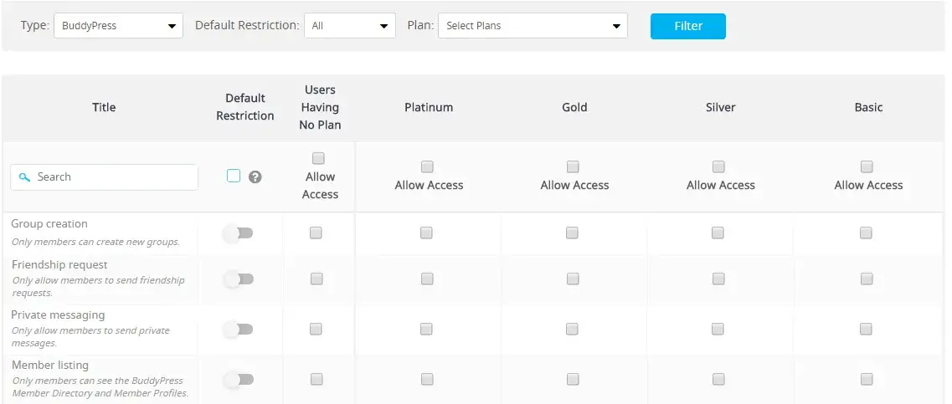Image resolution: width=952 pixels, height=404 pixels.
Task: Check Private messaging box for Gold plan
Action: coord(572,330)
